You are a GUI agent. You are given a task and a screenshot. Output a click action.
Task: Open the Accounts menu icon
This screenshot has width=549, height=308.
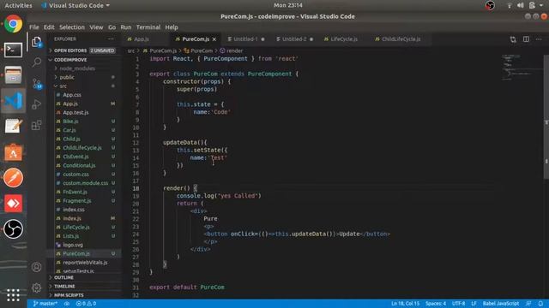(36, 267)
